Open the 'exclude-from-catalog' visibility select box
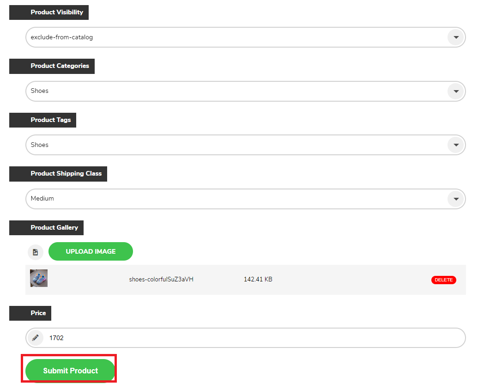The height and width of the screenshot is (384, 484). [x=245, y=37]
